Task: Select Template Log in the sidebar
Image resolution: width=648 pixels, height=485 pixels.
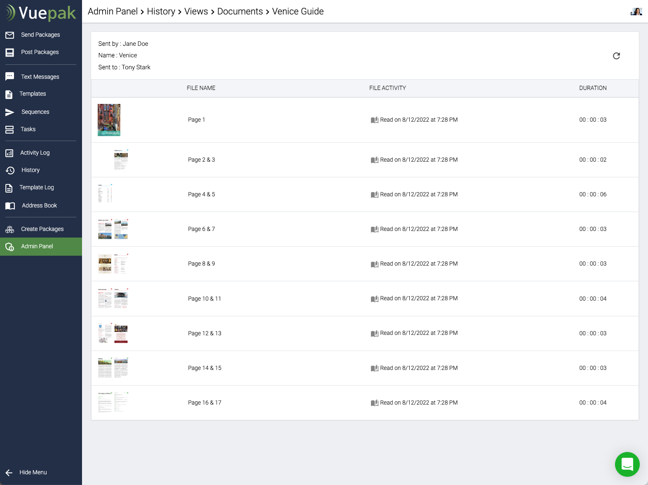Action: click(36, 188)
